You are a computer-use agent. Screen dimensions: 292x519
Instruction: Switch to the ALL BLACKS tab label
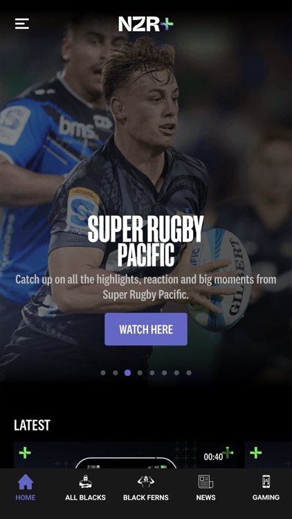[85, 498]
